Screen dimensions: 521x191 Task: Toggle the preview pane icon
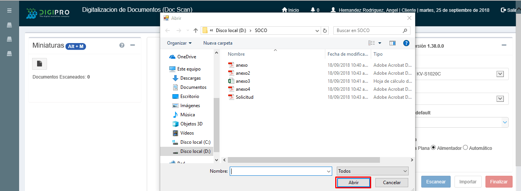pos(392,43)
